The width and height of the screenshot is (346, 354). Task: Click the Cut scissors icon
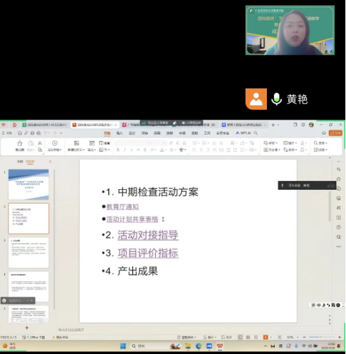pyautogui.click(x=40, y=143)
